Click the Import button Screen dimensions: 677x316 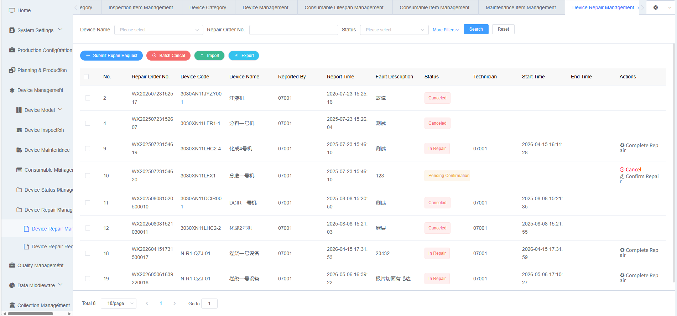click(209, 56)
